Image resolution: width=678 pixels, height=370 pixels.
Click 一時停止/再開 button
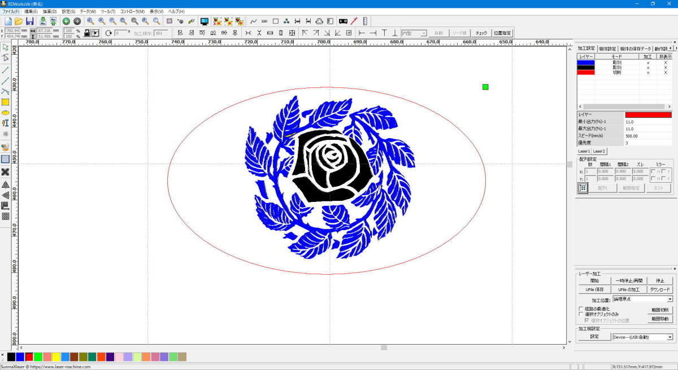pos(629,281)
